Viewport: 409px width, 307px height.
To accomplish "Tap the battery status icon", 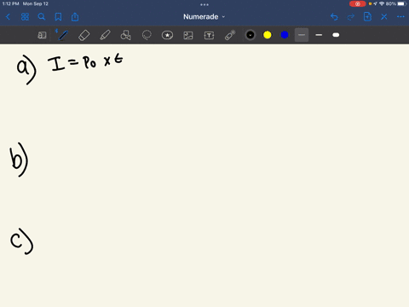I will (x=401, y=3).
